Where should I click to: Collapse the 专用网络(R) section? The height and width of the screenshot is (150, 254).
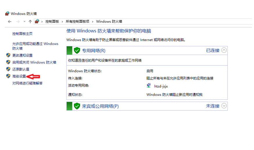[x=224, y=50]
